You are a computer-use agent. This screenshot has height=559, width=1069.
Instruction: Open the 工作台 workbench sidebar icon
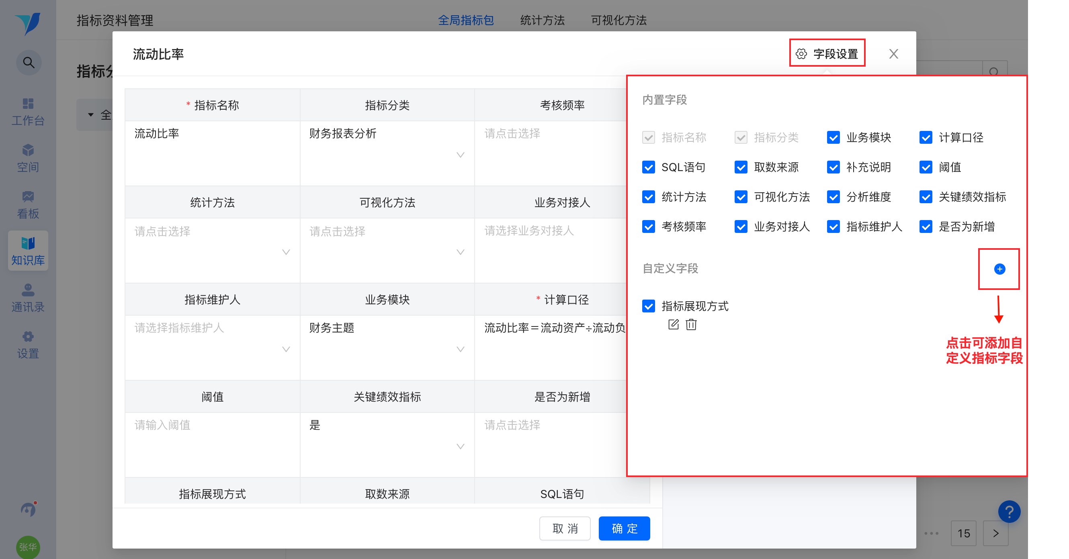click(x=28, y=111)
